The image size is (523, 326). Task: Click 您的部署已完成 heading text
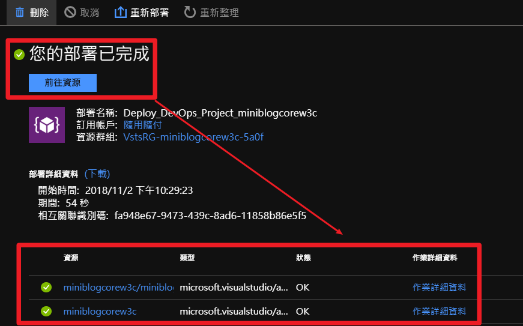pos(89,53)
